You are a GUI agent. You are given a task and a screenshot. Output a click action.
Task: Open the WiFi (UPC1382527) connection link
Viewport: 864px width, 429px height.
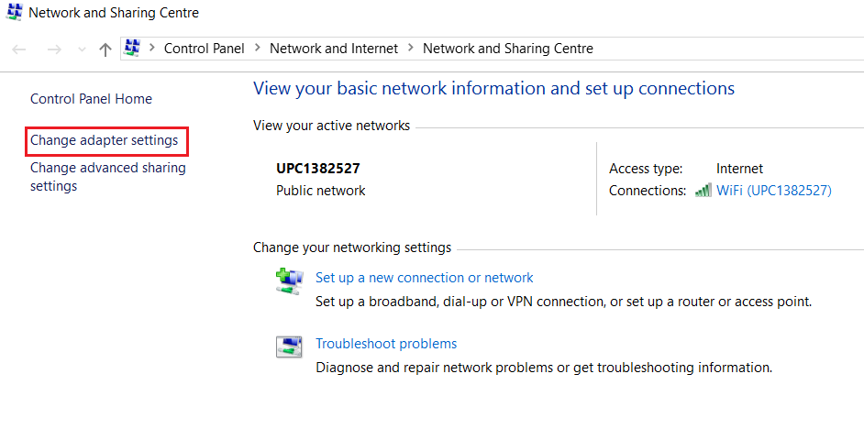point(773,191)
